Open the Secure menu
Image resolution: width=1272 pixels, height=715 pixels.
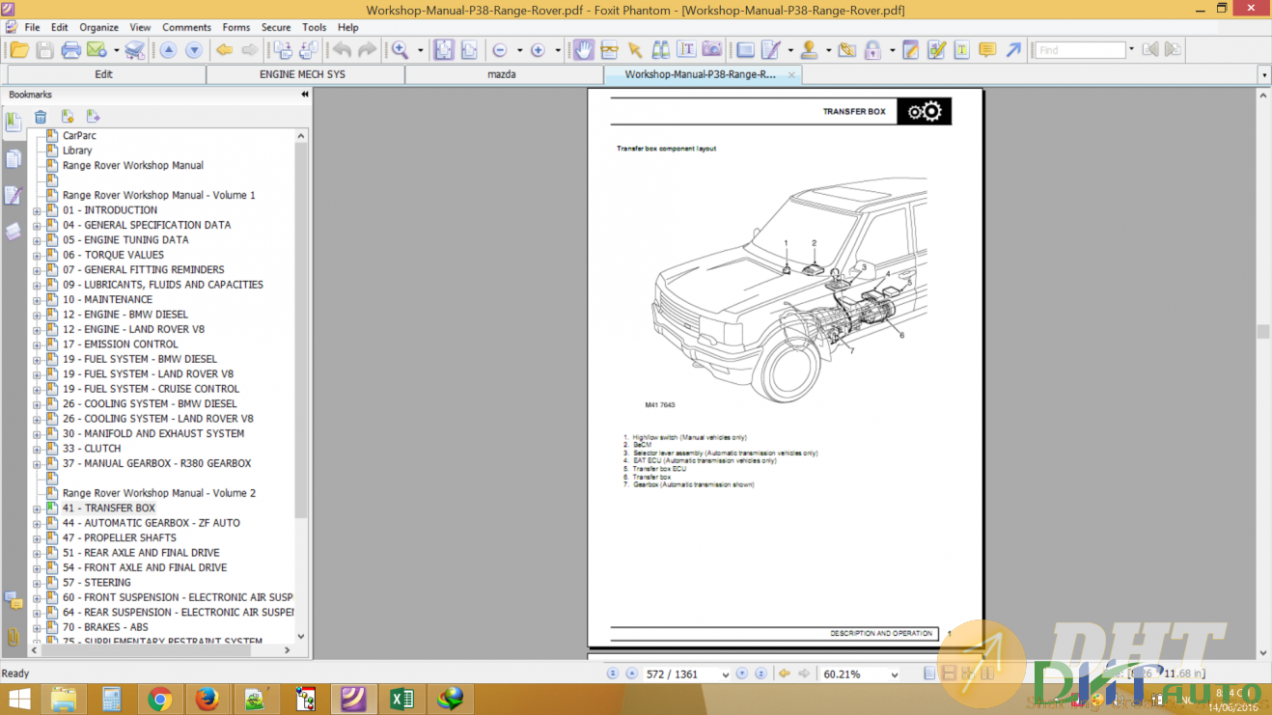pyautogui.click(x=276, y=27)
